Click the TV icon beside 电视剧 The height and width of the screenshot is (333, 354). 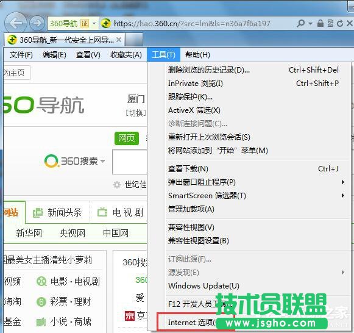click(102, 212)
